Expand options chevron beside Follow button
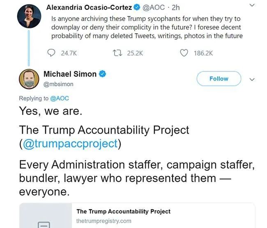The height and width of the screenshot is (228, 267). [x=252, y=79]
